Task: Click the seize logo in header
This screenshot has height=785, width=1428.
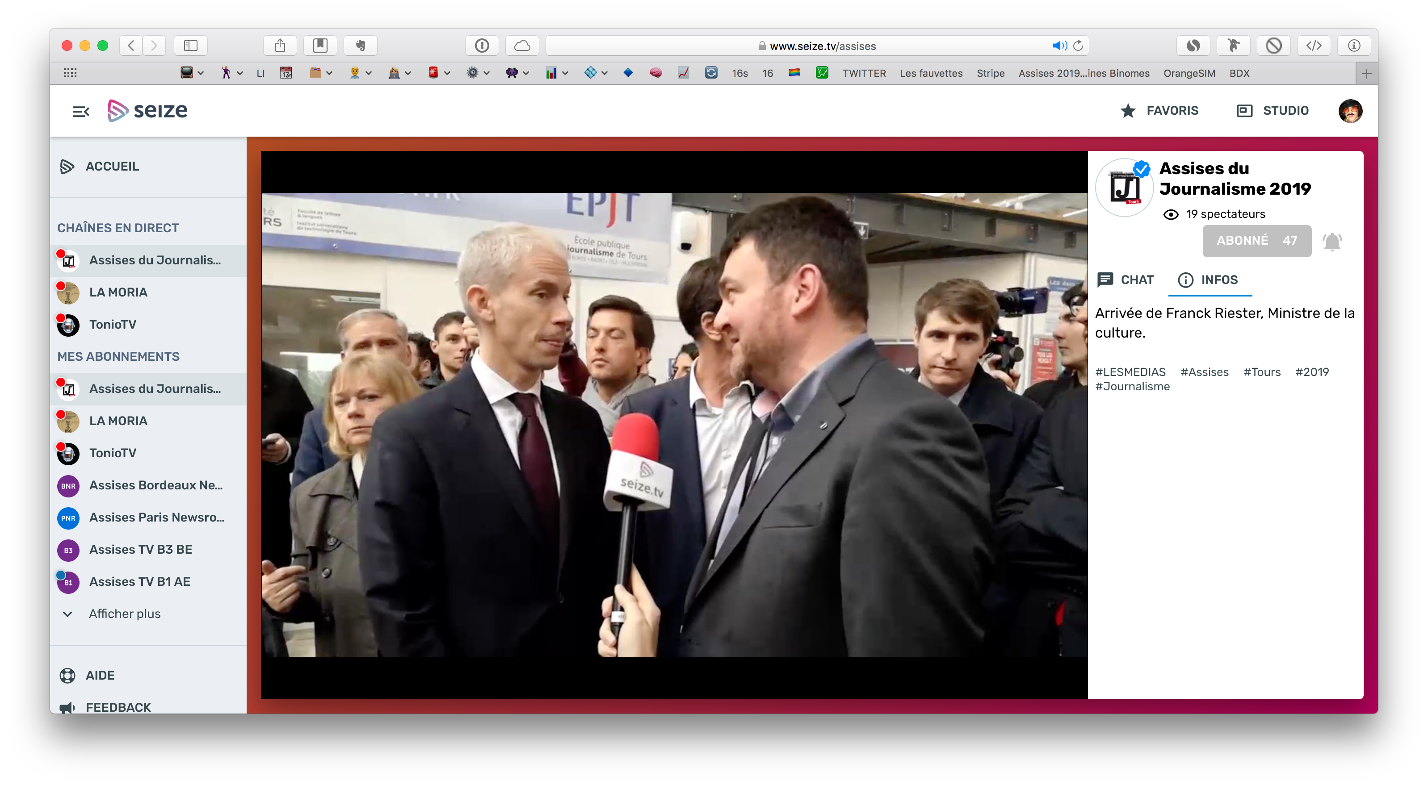Action: [147, 111]
